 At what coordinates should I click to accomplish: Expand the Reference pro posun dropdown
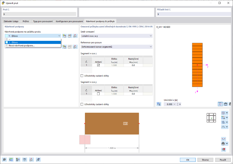[x=116, y=47]
